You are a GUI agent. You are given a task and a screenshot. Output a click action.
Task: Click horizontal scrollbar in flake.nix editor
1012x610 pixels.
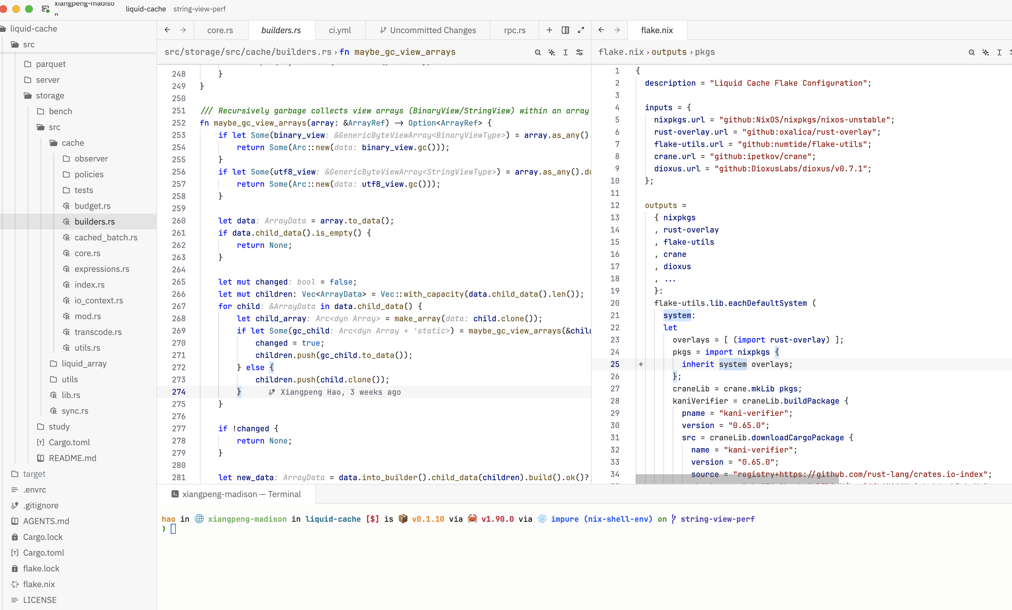pos(737,479)
